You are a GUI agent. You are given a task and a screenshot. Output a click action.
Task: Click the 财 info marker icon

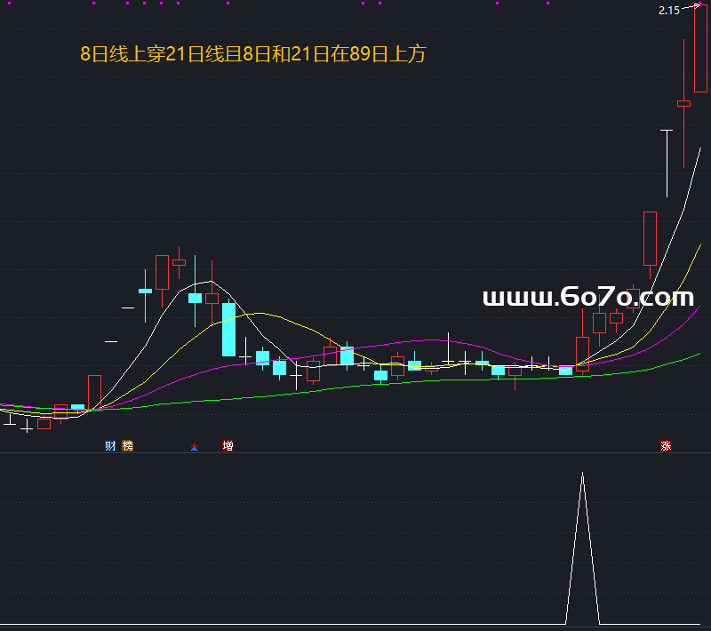coord(110,446)
